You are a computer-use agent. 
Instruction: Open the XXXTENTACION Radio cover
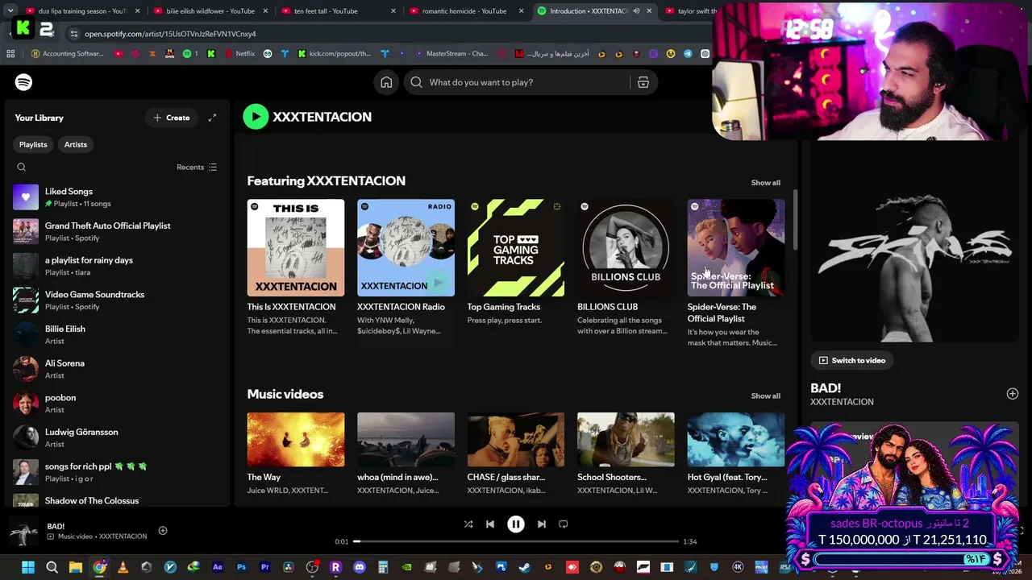406,248
